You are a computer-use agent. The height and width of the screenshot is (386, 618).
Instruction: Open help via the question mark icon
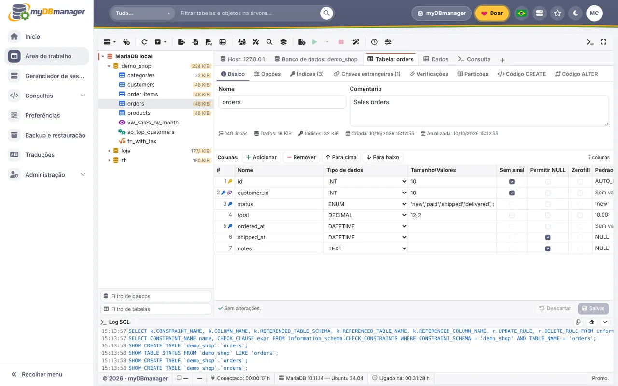click(374, 42)
